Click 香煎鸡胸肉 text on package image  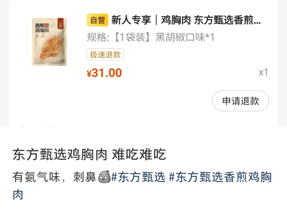tap(42, 28)
